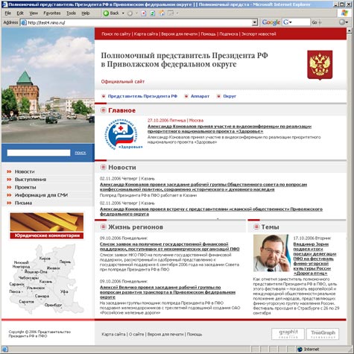Open the View menu
Screen dimensions: 354x354
click(x=34, y=13)
